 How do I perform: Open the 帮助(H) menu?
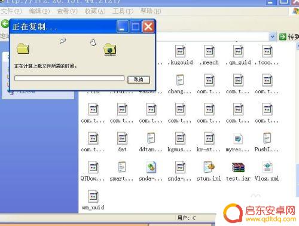click(x=151, y=11)
